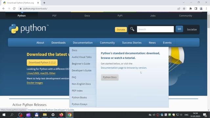The width and height of the screenshot is (210, 118).
Task: Select Docs in the dropdown
Action: (83, 50)
